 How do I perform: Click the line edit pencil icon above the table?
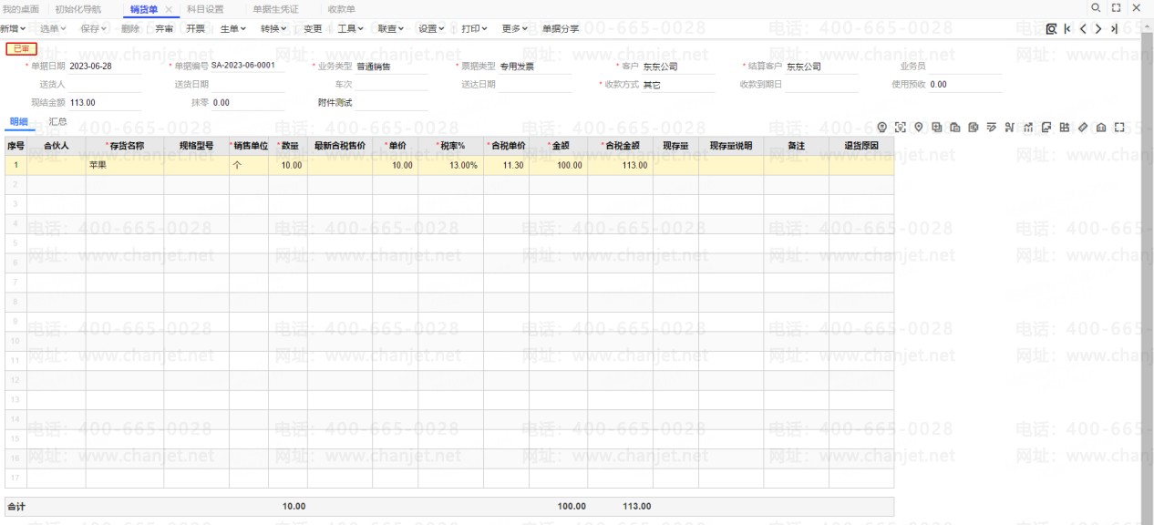click(991, 128)
